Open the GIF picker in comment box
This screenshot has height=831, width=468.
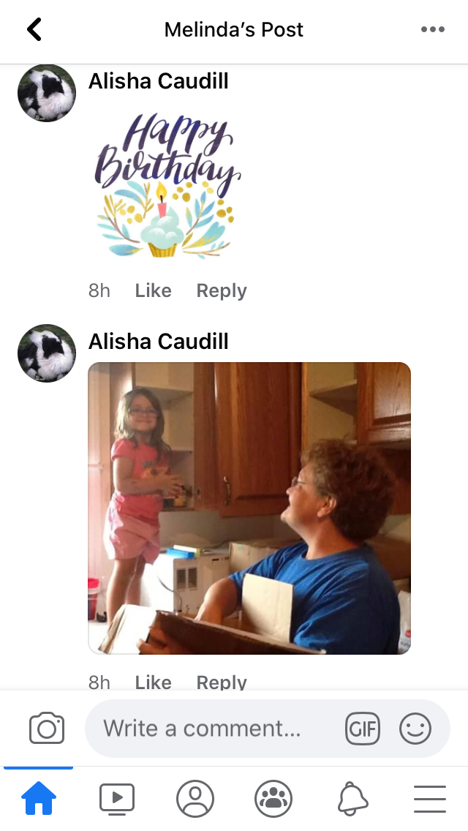tap(363, 728)
